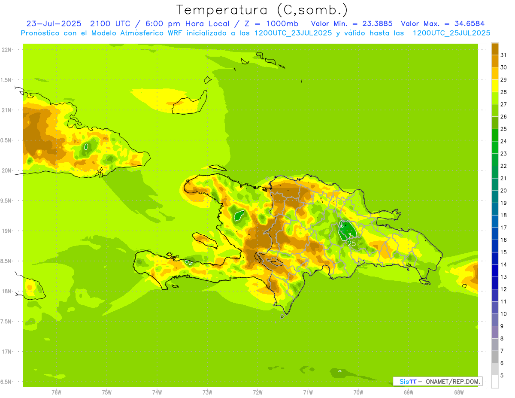Click the "73W" longitude axis label
This screenshot has width=515, height=398.
207,392
